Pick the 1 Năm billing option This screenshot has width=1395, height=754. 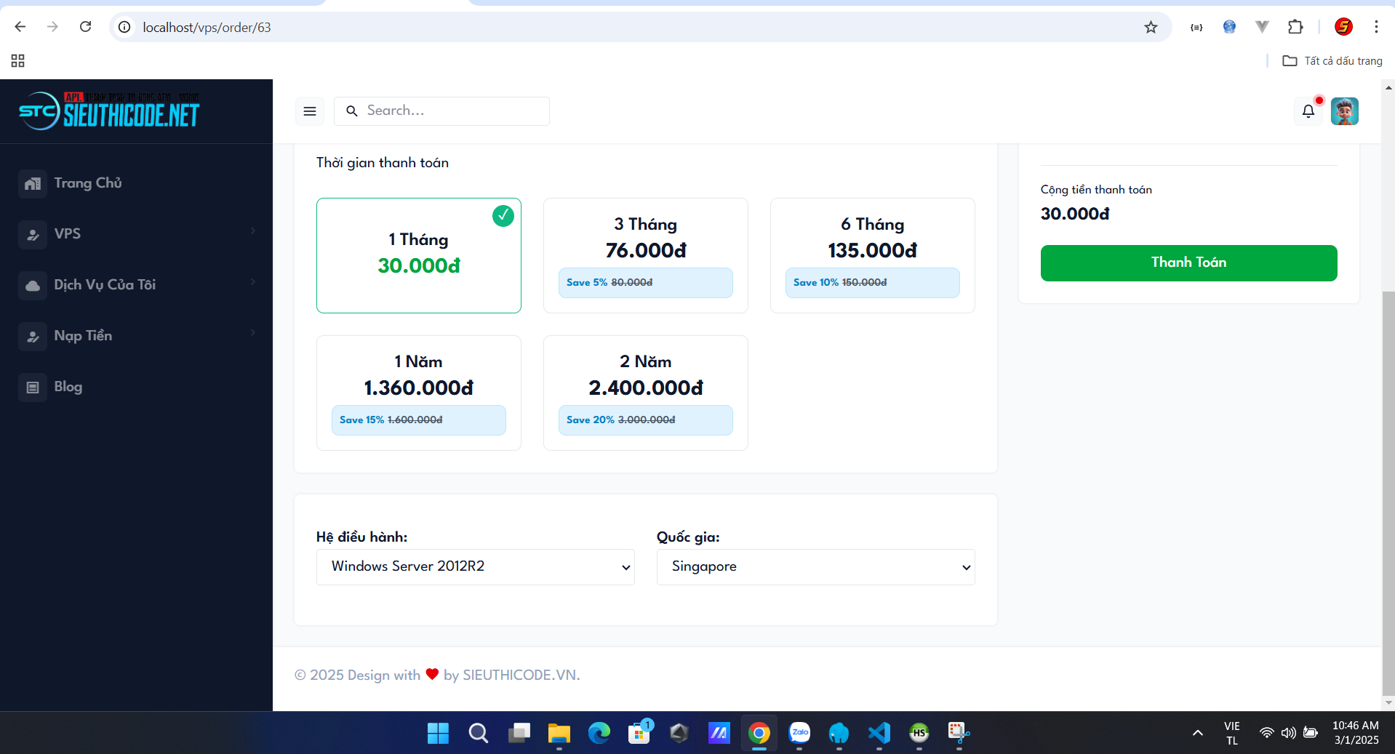click(x=418, y=392)
